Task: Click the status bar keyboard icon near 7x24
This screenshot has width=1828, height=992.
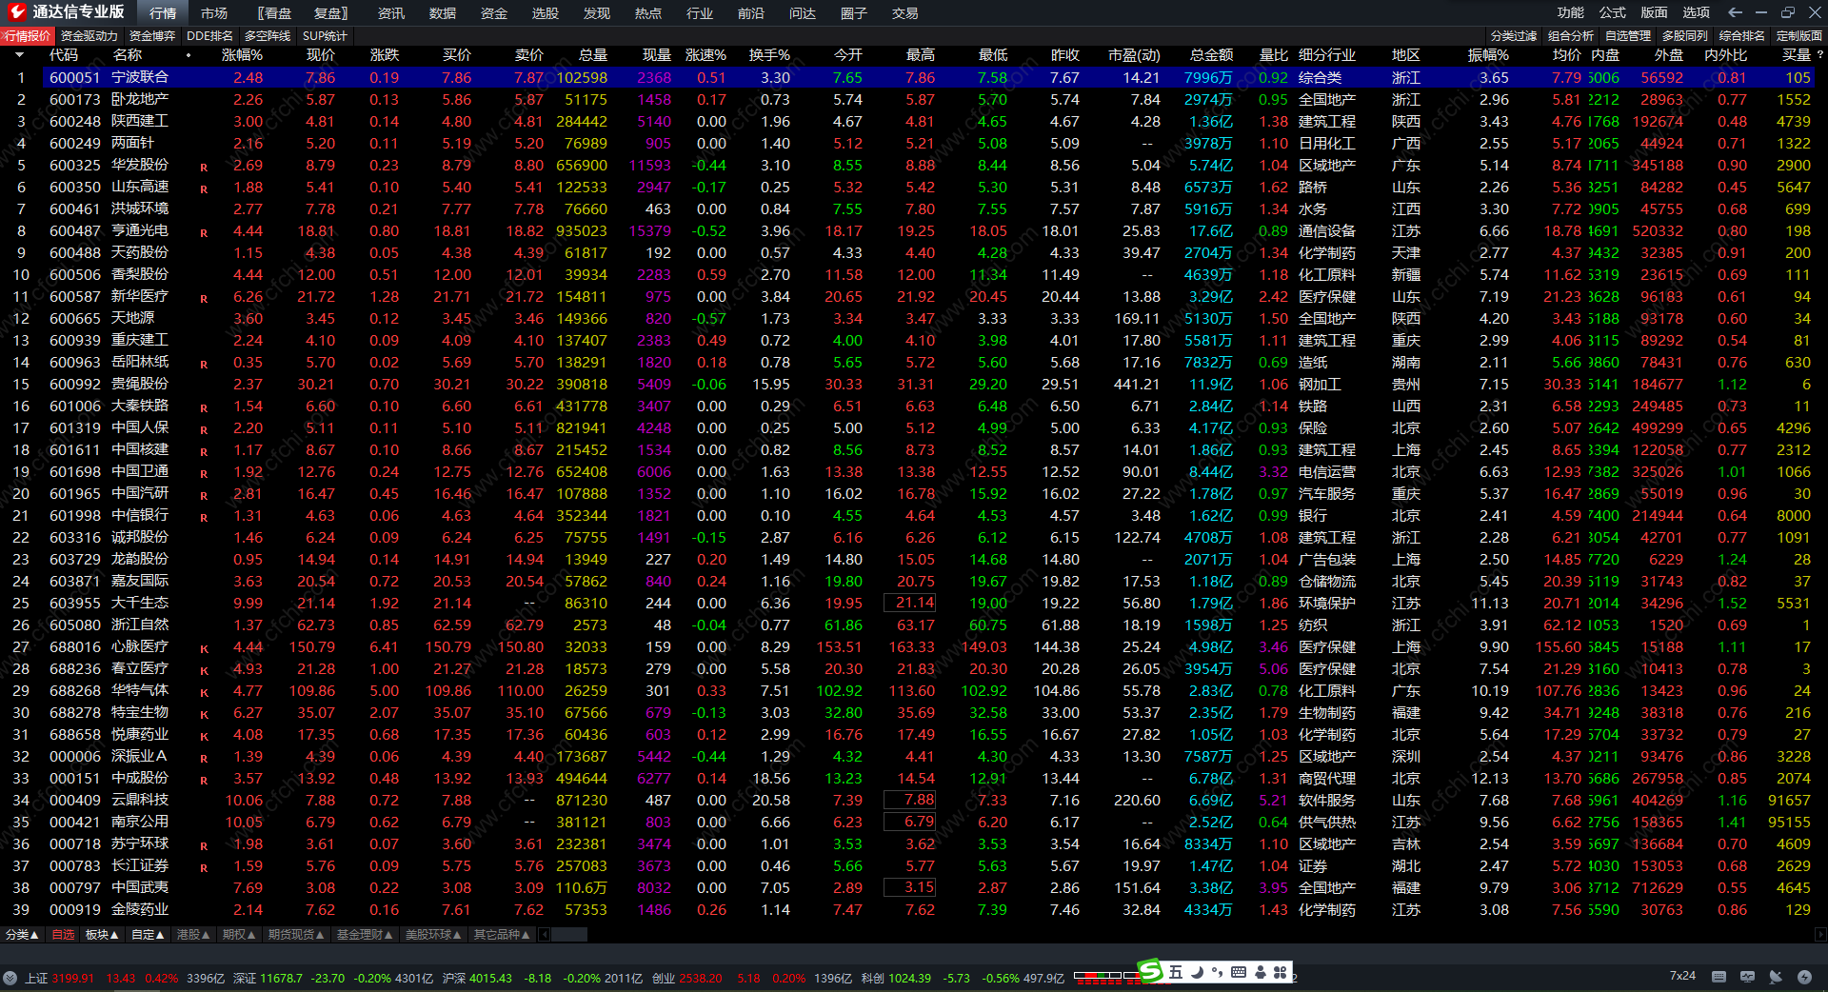Action: pos(1719,977)
